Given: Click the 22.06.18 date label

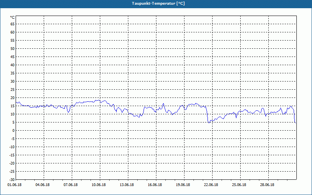Looking at the screenshot, I should (x=211, y=184).
